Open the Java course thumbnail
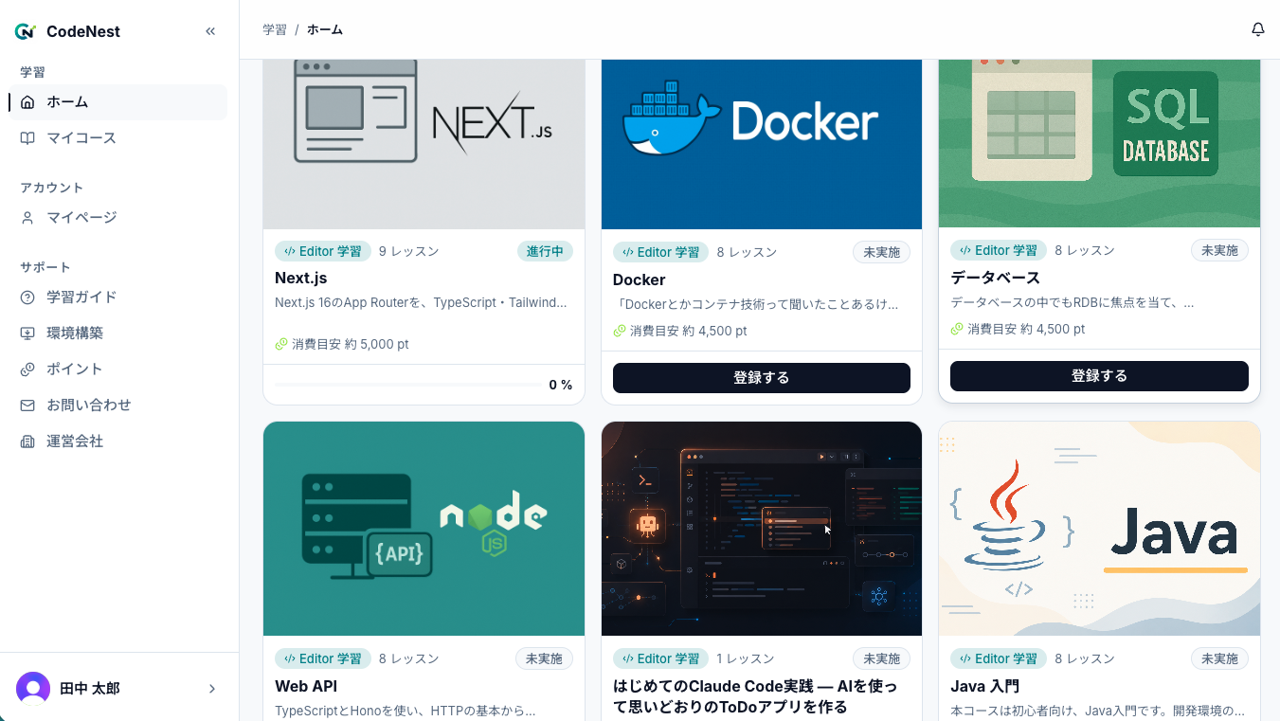This screenshot has width=1280, height=721. pos(1099,529)
